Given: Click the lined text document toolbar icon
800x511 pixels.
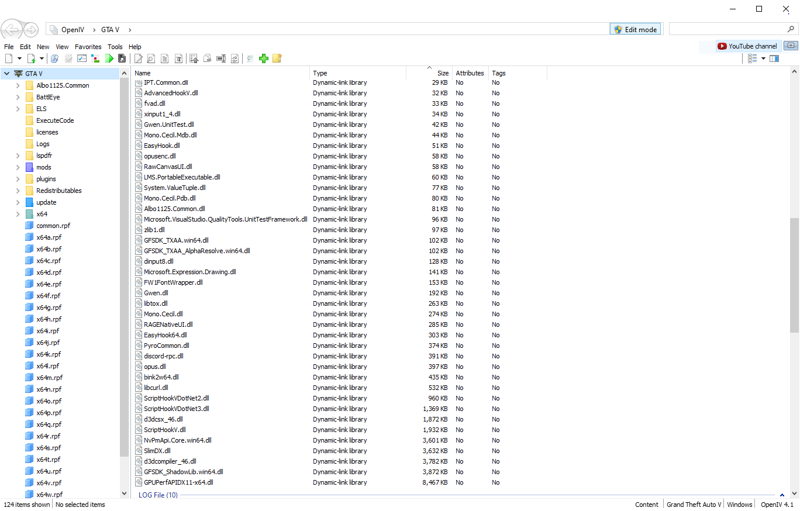Looking at the screenshot, I should click(165, 58).
